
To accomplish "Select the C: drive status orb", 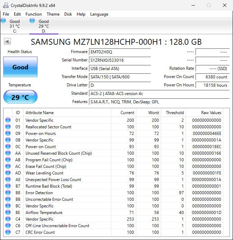I will pos(3,20).
